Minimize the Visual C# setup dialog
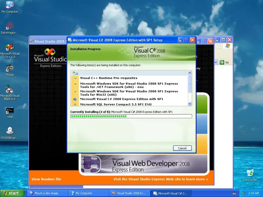 click(181, 40)
